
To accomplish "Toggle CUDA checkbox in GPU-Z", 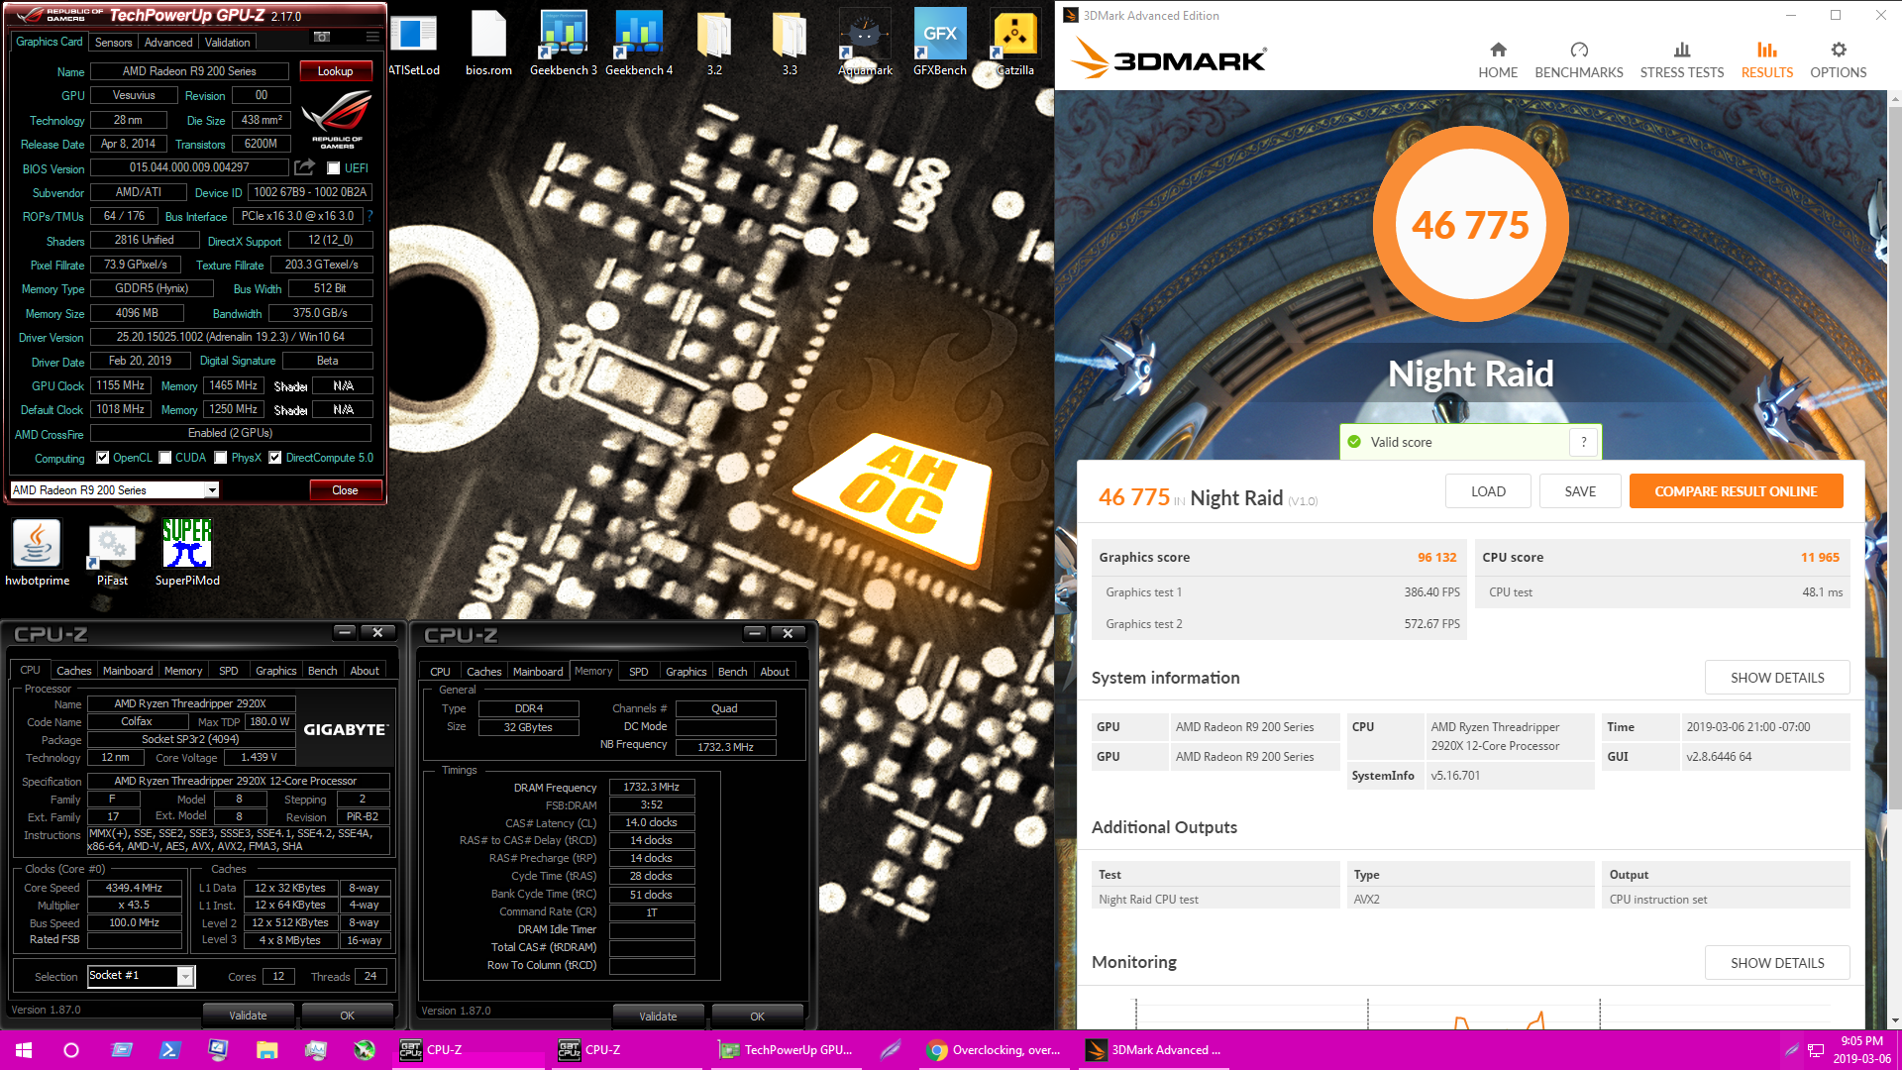I will tap(165, 458).
